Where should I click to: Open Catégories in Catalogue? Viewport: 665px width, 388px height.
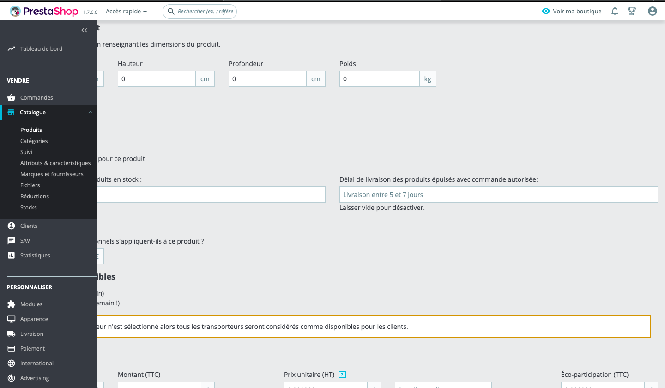pos(34,141)
